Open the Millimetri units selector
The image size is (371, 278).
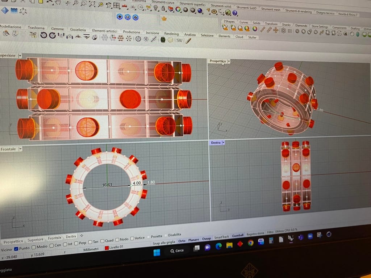point(91,249)
